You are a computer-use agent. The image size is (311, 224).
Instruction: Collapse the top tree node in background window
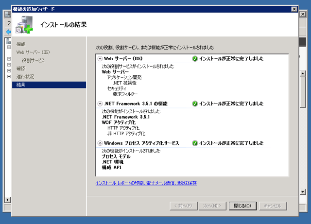(x=9, y=47)
